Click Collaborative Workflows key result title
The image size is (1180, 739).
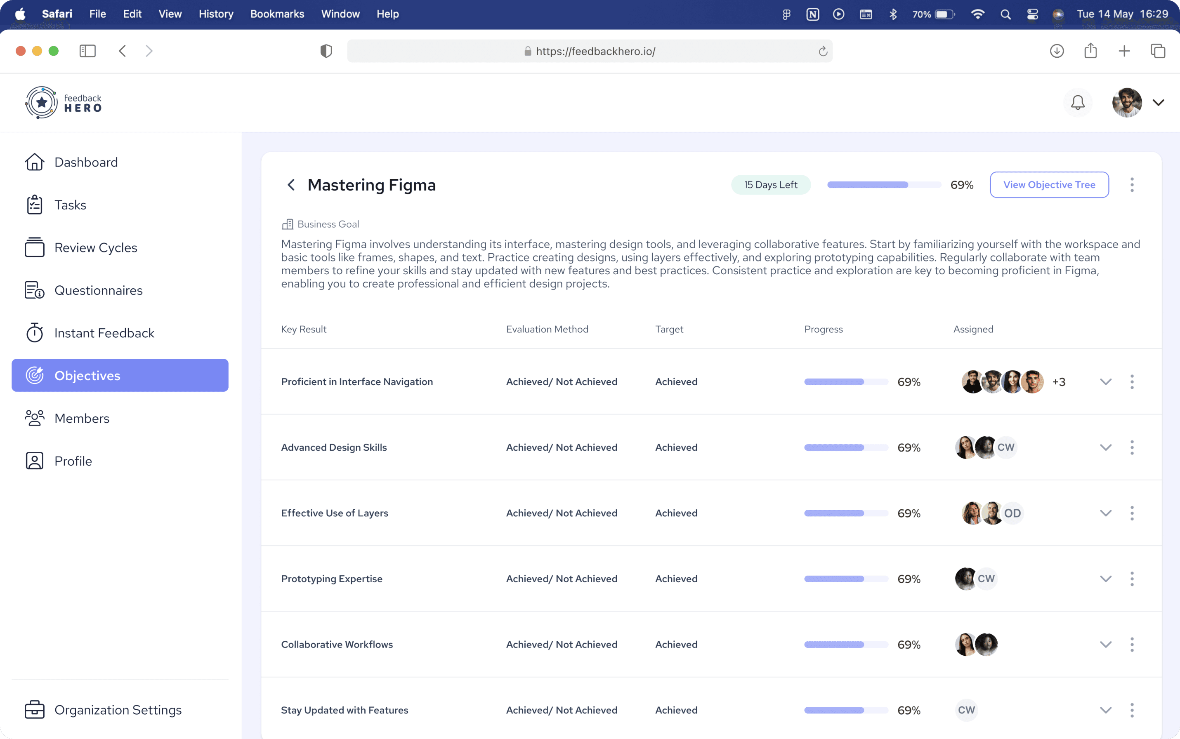337,645
